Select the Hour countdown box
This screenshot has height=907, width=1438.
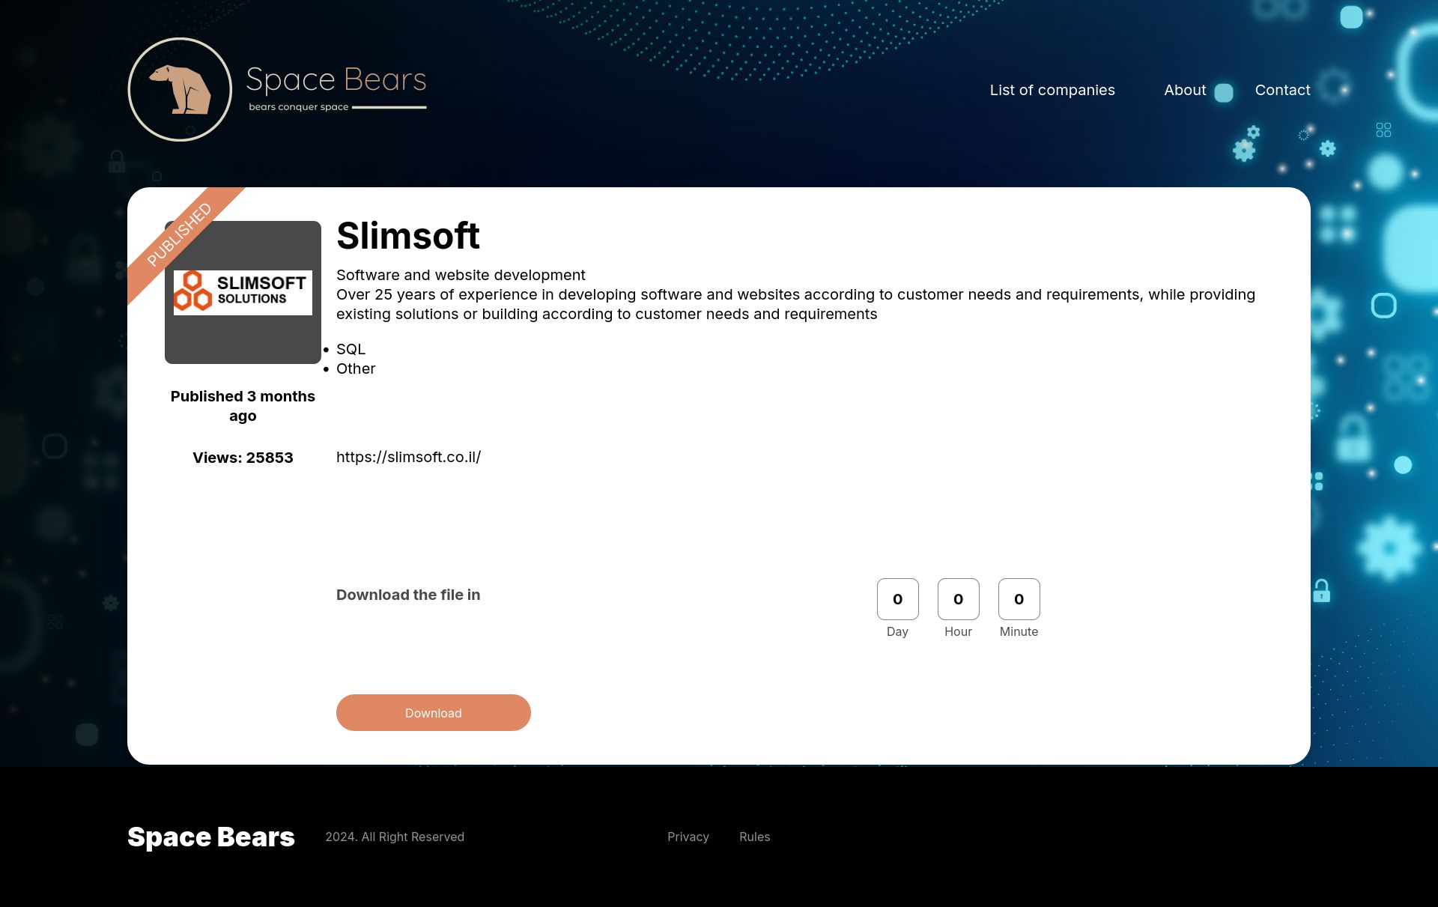click(958, 598)
